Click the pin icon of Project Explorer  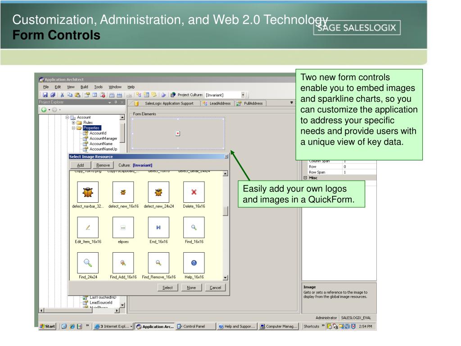116,102
